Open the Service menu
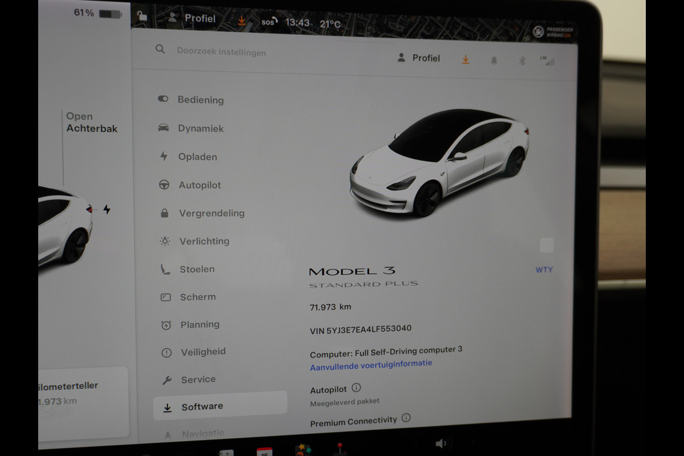 [198, 379]
